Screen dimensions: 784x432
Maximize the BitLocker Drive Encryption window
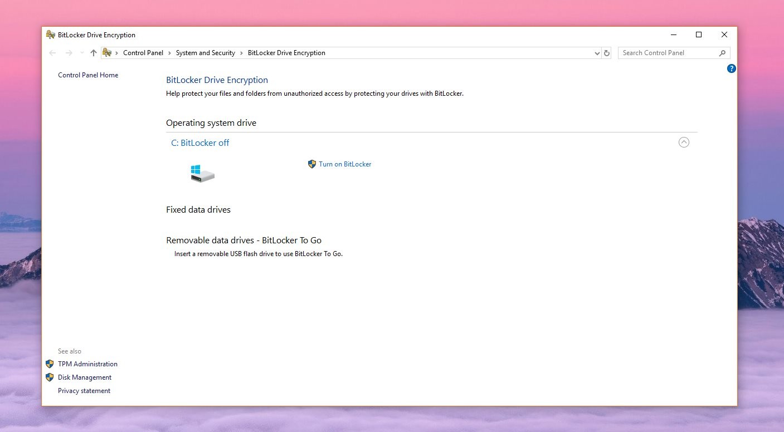[699, 35]
